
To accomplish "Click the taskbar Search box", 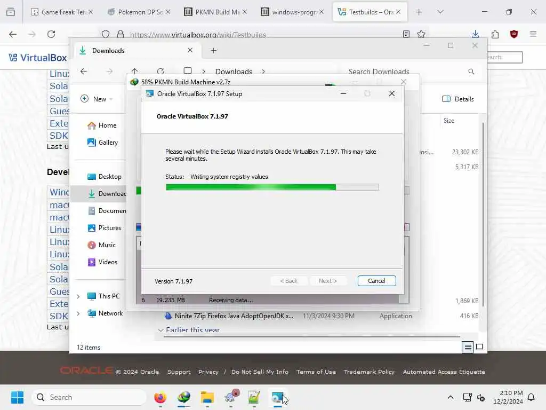I will coord(89,397).
